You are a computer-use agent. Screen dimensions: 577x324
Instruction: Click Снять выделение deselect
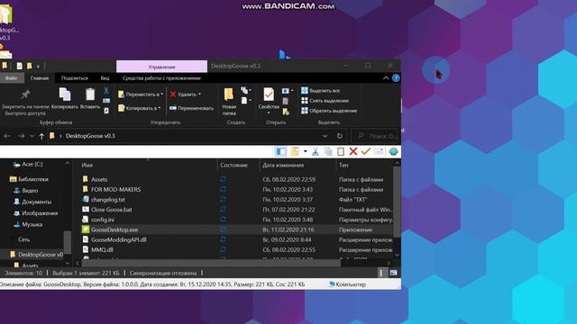click(x=325, y=100)
